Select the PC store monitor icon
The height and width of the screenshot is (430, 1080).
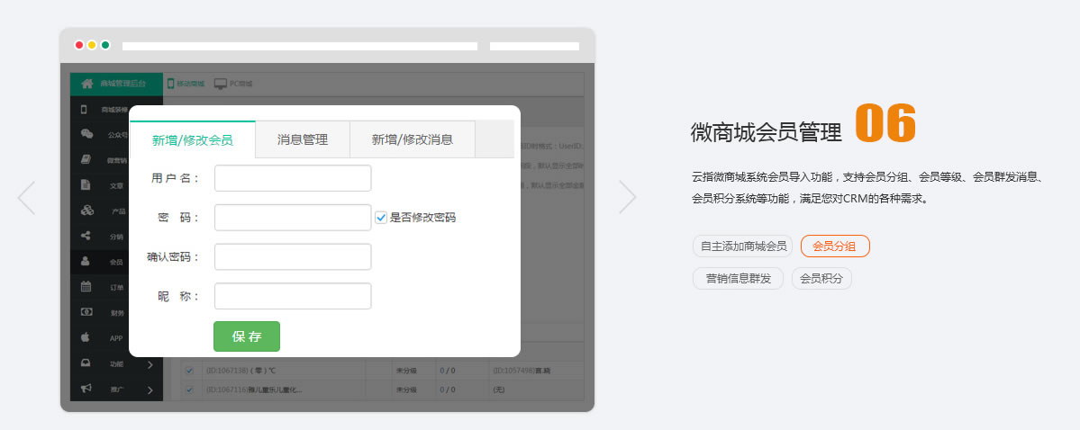[x=220, y=84]
